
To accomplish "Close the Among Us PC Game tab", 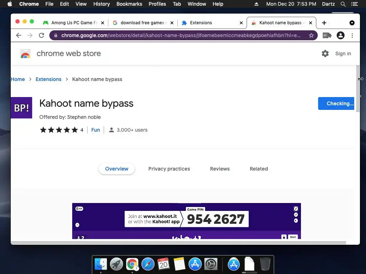I will point(103,23).
